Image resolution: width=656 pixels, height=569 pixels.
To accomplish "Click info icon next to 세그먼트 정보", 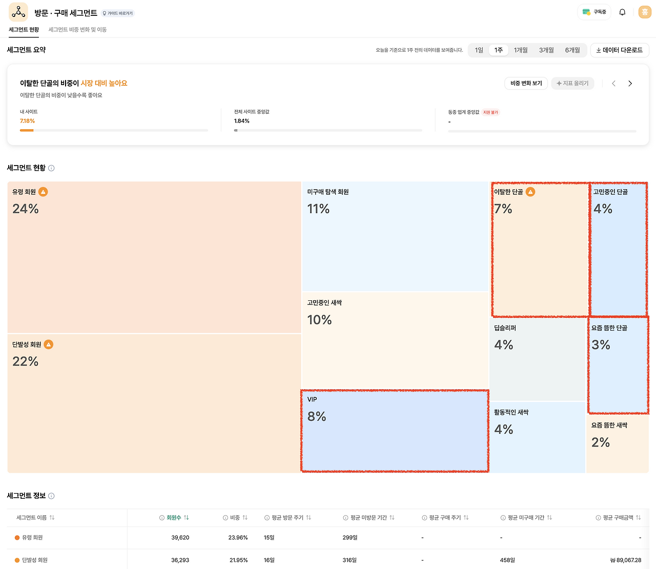I will [51, 496].
